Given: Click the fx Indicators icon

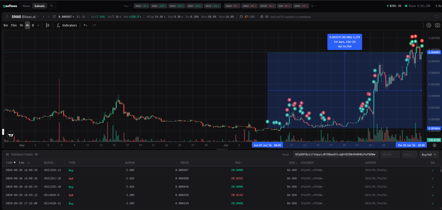Looking at the screenshot, I should 58,25.
